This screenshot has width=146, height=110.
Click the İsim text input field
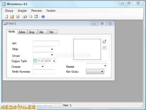pos(46,43)
